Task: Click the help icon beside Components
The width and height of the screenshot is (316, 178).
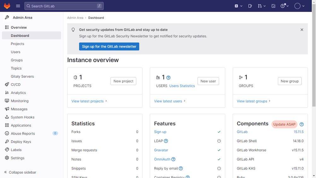Action: (x=301, y=124)
